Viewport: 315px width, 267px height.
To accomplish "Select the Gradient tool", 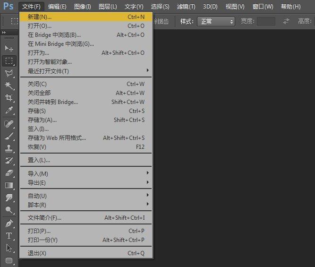I will coord(9,185).
